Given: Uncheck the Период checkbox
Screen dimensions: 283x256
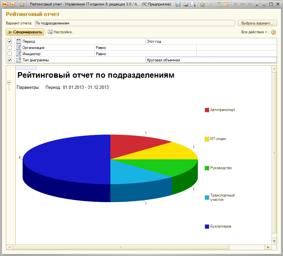Looking at the screenshot, I should click(x=10, y=41).
